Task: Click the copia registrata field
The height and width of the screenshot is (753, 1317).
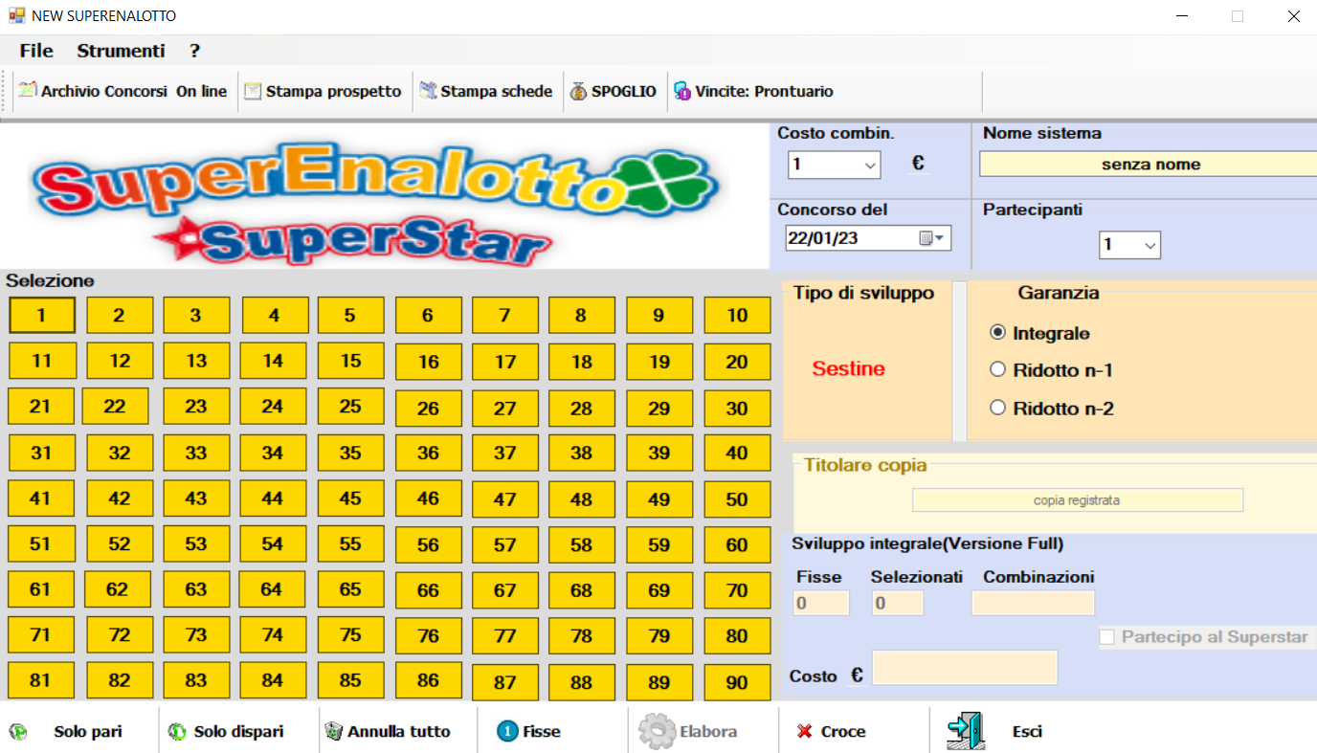Action: pos(1078,500)
